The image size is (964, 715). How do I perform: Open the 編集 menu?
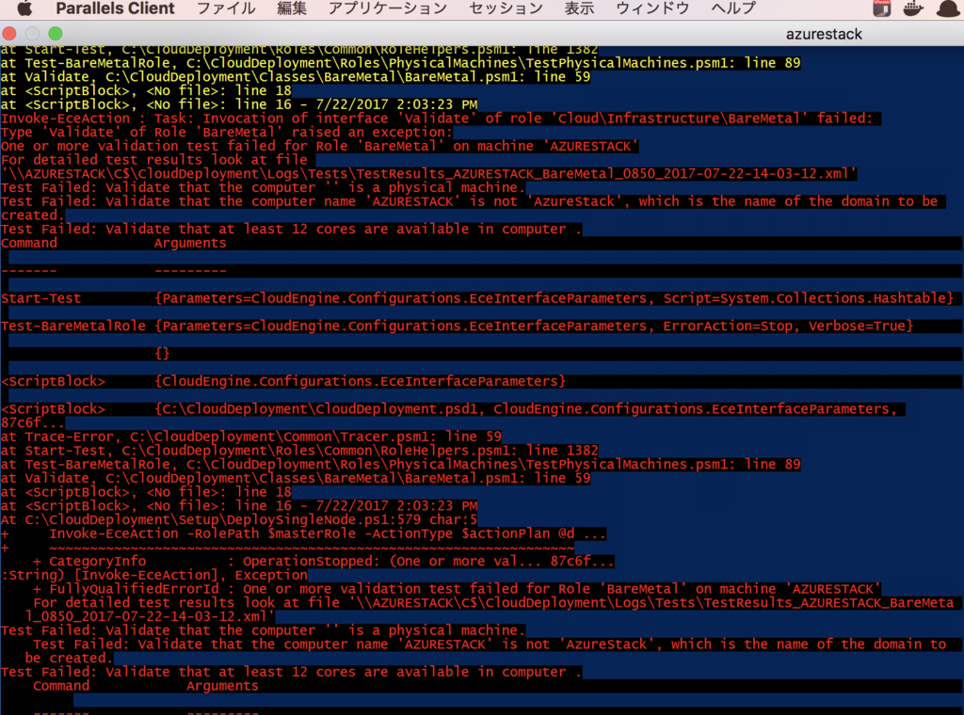tap(292, 8)
